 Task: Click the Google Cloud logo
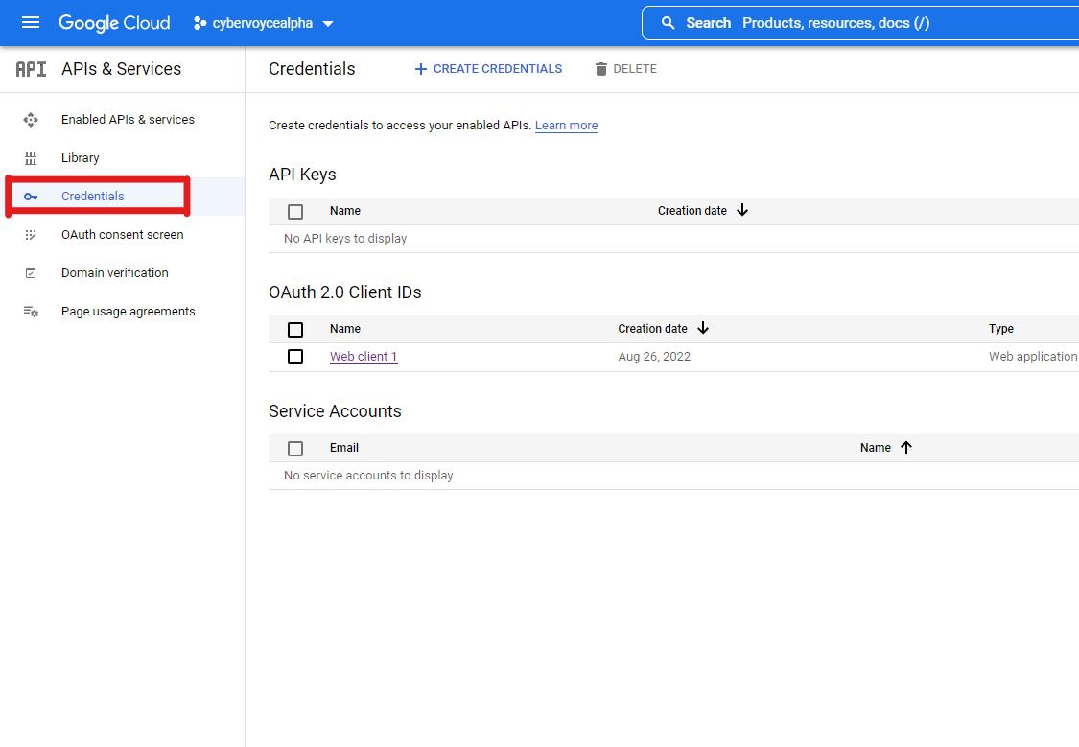point(113,22)
